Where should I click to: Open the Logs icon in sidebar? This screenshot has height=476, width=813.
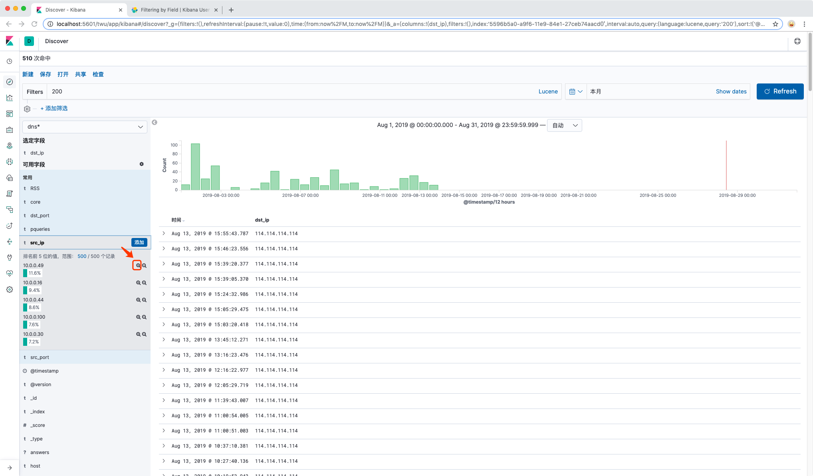(10, 194)
